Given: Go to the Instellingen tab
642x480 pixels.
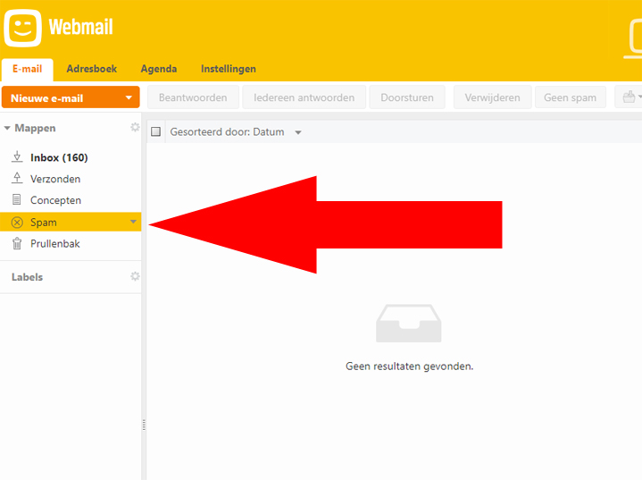Looking at the screenshot, I should click(x=229, y=69).
